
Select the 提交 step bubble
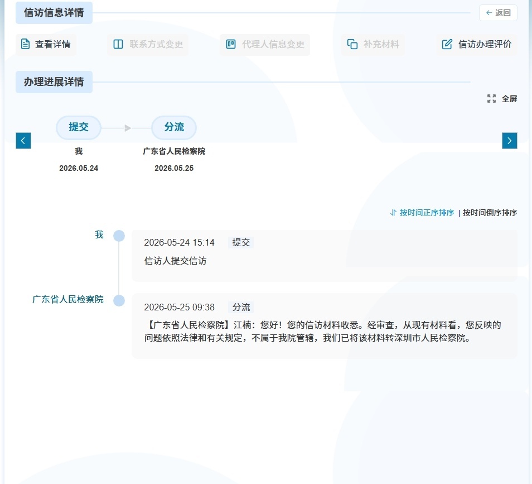[79, 127]
